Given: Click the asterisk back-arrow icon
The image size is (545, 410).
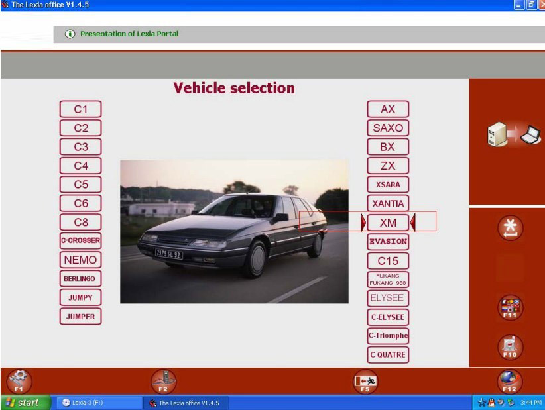Looking at the screenshot, I should tap(509, 228).
